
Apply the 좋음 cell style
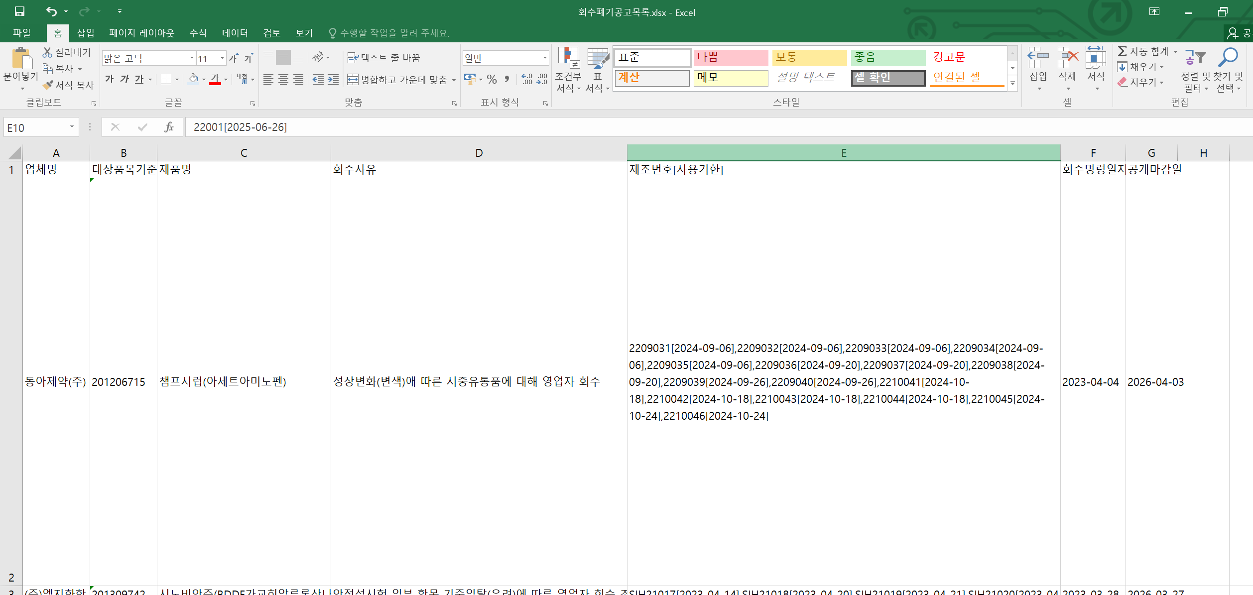point(887,57)
